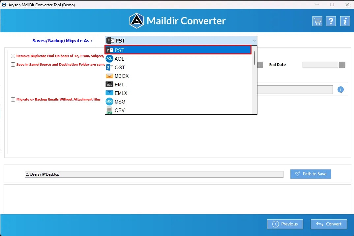Enable Remove Duplicate Mail checkbox
The height and width of the screenshot is (236, 354).
coord(13,56)
